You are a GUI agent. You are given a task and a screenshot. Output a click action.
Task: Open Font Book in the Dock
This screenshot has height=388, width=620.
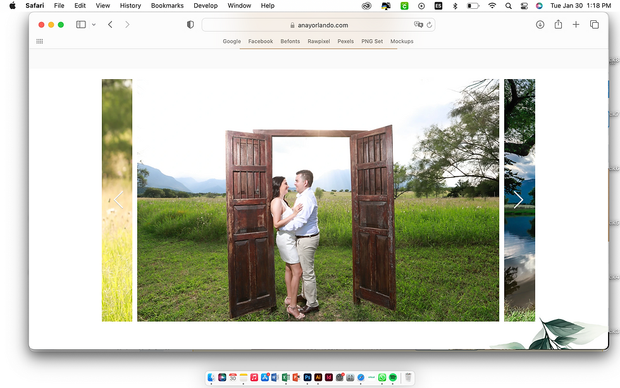(x=350, y=377)
